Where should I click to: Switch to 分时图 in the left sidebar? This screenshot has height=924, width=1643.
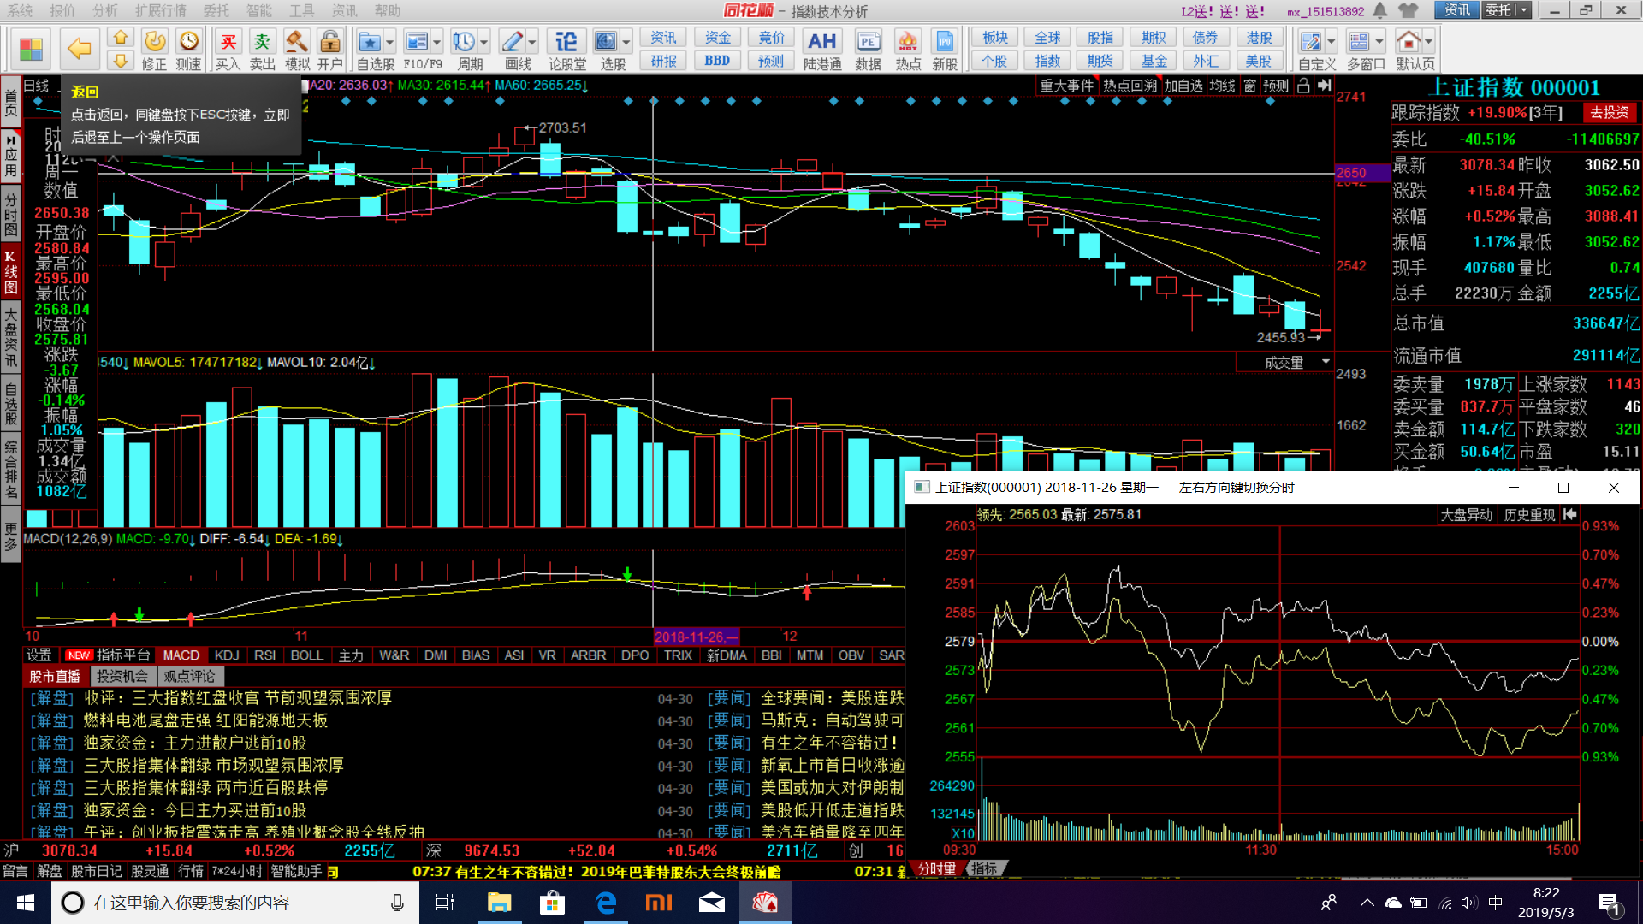11,214
